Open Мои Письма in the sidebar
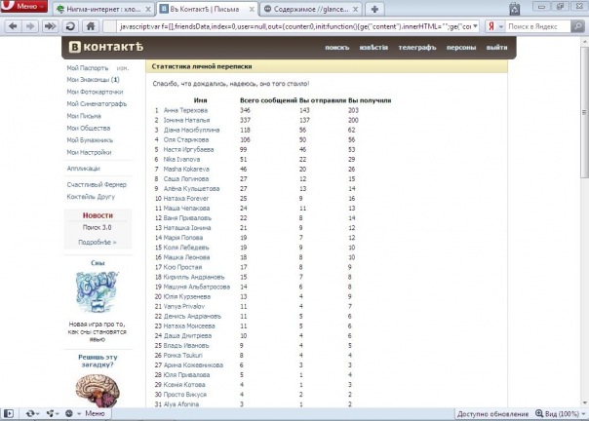Screen dimensions: 589x421 coord(84,116)
